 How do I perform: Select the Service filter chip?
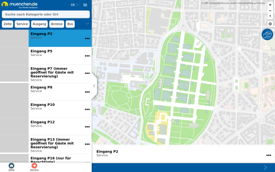(22, 24)
